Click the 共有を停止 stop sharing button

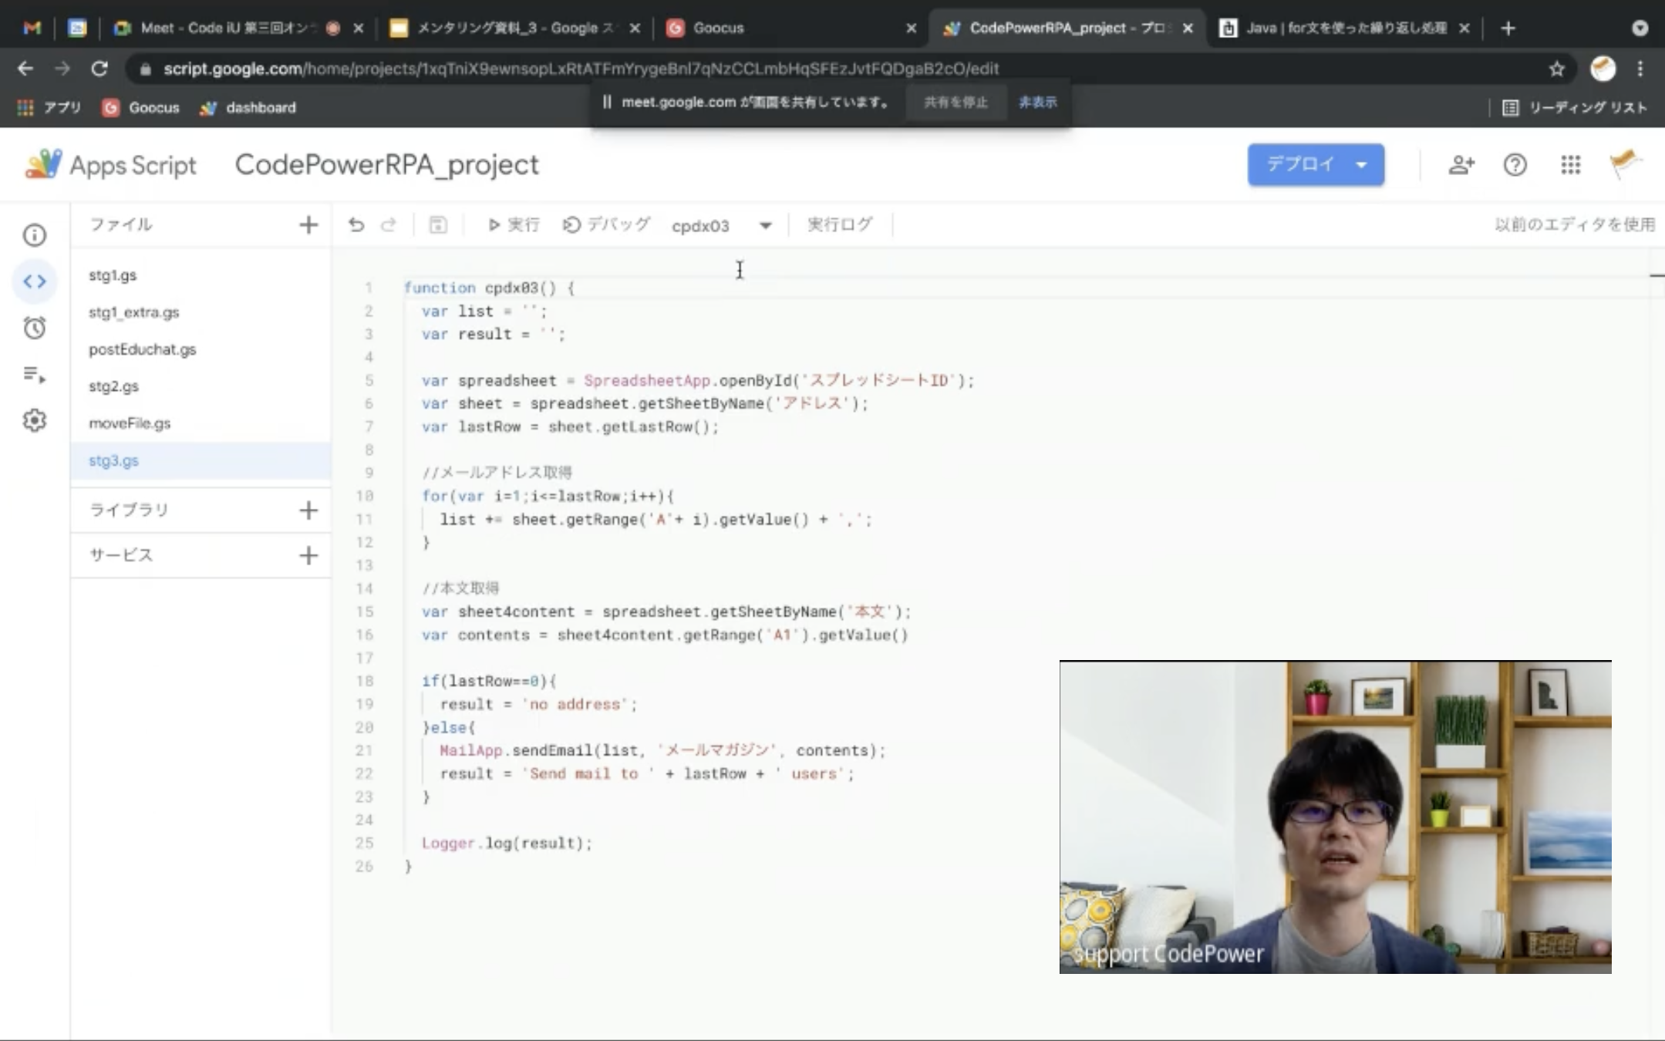[956, 103]
